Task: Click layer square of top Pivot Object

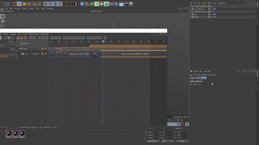Action: (x=209, y=6)
